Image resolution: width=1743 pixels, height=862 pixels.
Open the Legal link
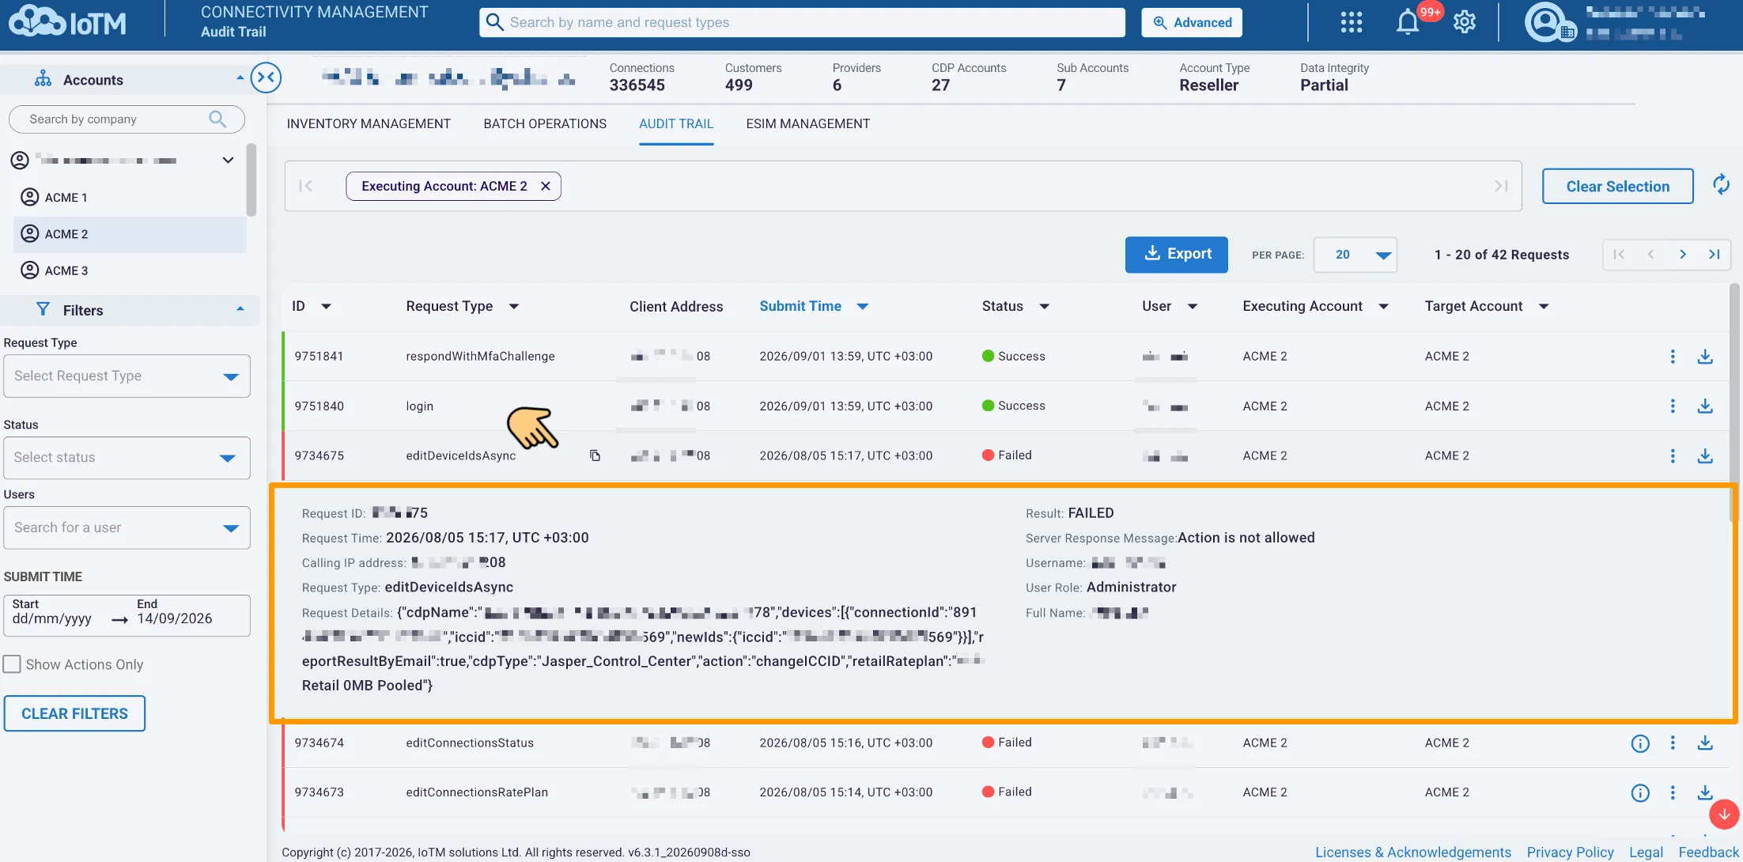1646,853
